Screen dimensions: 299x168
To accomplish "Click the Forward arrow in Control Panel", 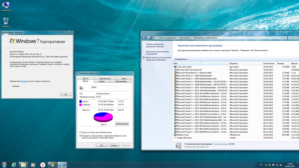I will (x=148, y=38).
